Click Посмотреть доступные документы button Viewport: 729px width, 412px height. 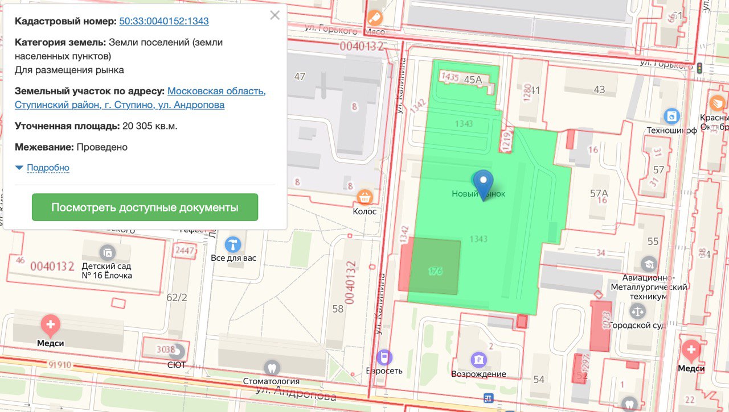[145, 207]
